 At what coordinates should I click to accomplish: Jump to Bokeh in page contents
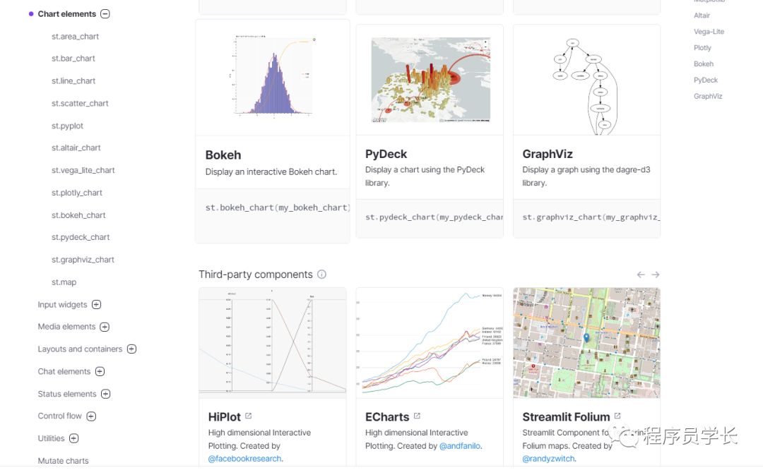[704, 64]
